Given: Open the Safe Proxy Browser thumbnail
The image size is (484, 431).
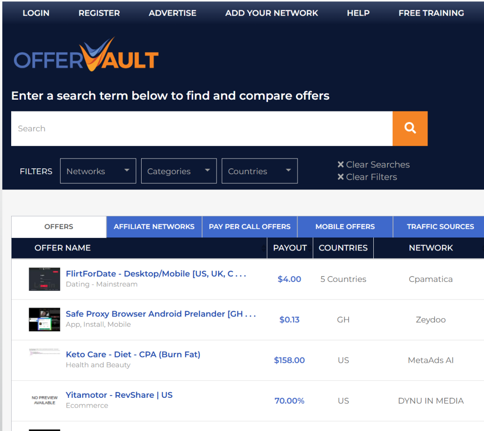Looking at the screenshot, I should pos(44,319).
